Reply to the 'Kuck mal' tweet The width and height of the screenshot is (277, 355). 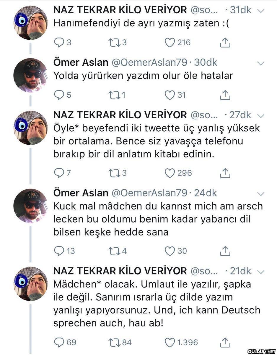[x=59, y=251]
